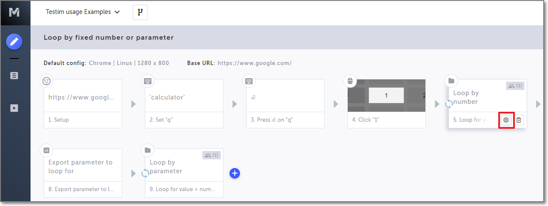Expand the Testim usage Examples dropdown
The height and width of the screenshot is (206, 548).
coord(82,12)
